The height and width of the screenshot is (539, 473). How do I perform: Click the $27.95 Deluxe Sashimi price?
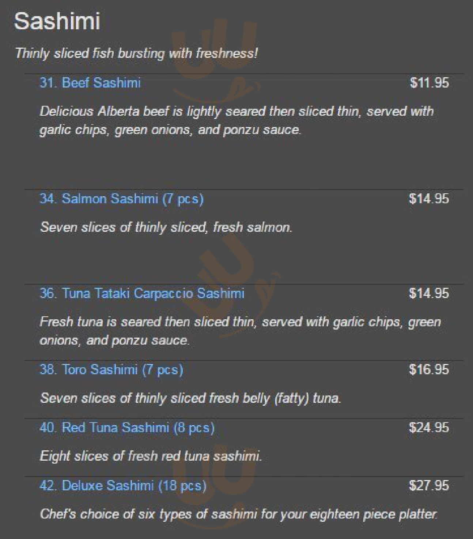(429, 486)
